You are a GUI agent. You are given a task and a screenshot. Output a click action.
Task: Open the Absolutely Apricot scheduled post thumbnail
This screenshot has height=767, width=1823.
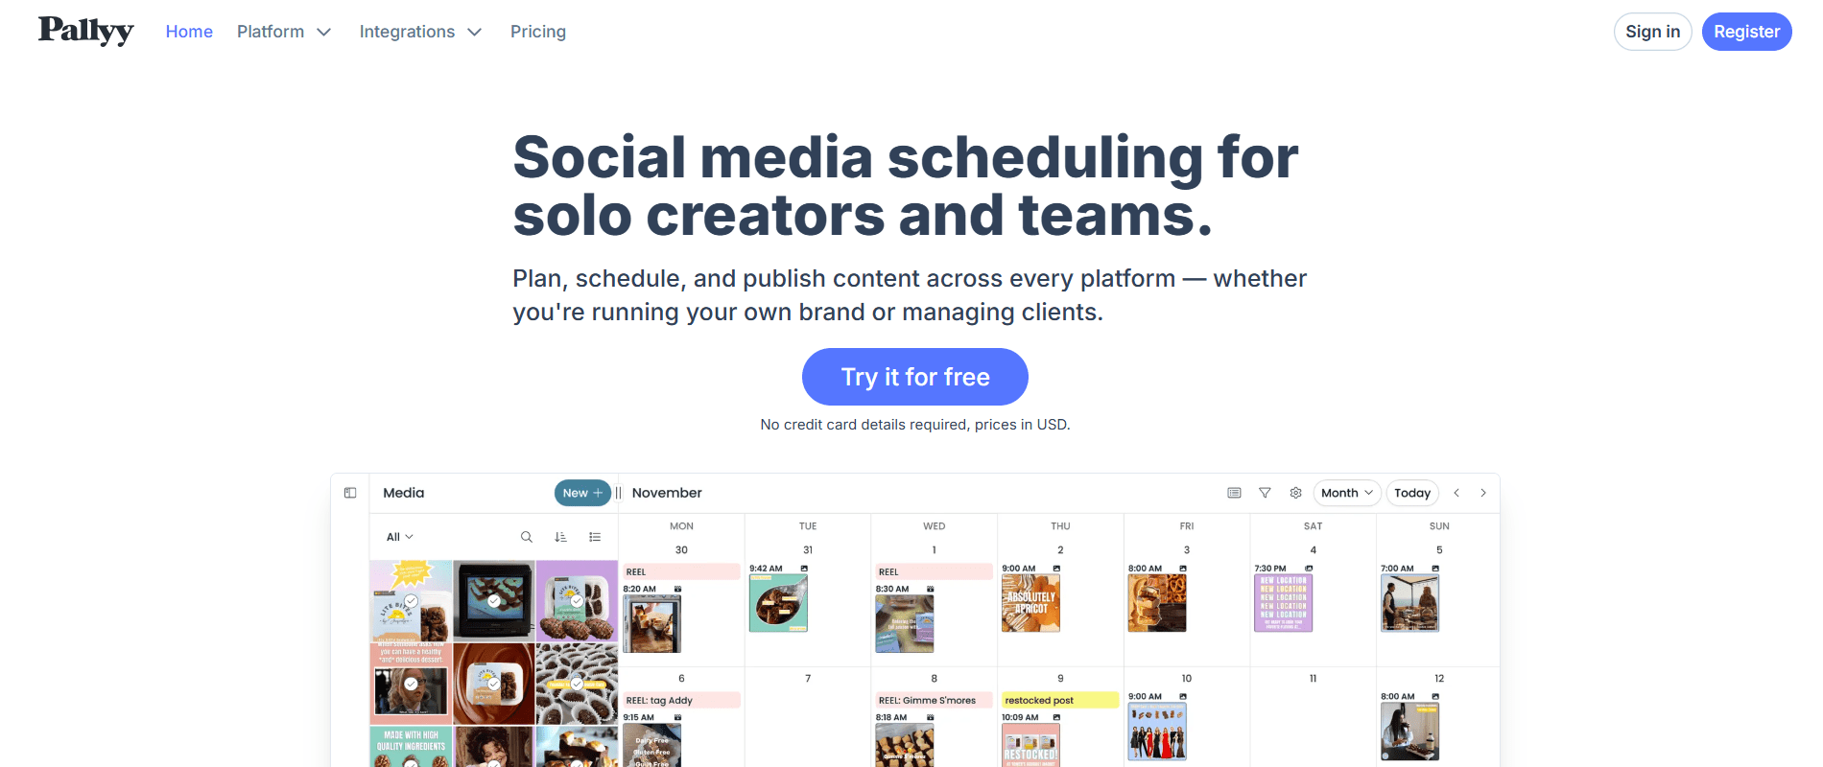coord(1030,604)
